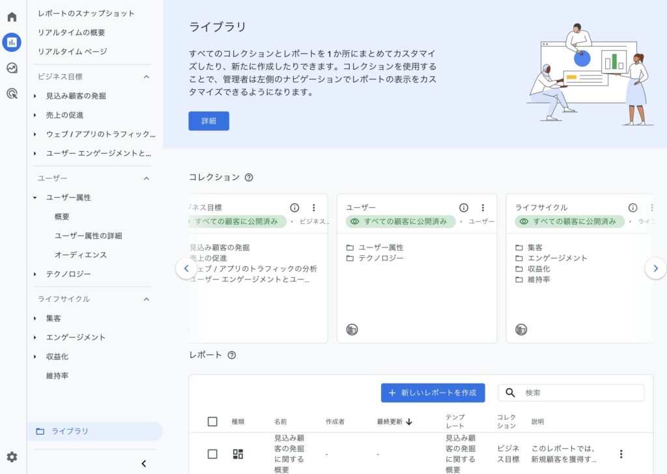
Task: Click the help icon next to コレクション
Action: tap(249, 177)
